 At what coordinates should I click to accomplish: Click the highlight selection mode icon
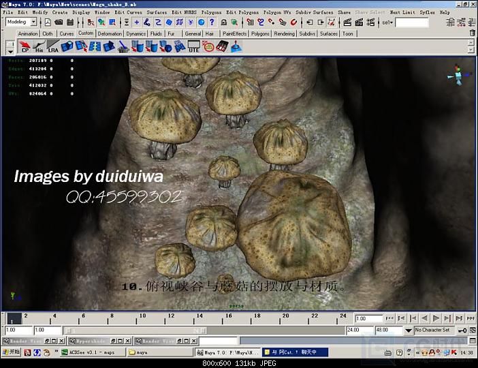coord(234,22)
